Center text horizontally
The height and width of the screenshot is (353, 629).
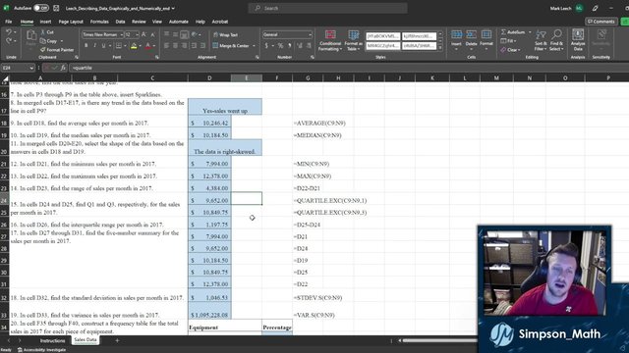(x=175, y=46)
